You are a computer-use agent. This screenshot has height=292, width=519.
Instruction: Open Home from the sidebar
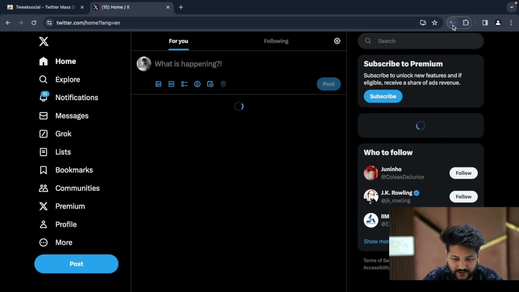click(58, 61)
